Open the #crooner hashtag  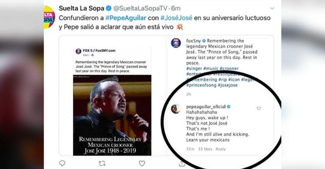click(x=229, y=68)
